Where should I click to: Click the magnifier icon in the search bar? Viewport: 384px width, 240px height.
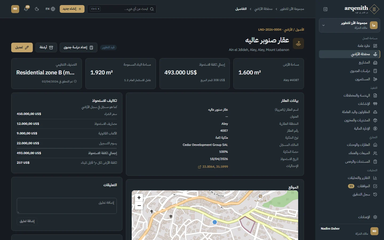(152, 9)
